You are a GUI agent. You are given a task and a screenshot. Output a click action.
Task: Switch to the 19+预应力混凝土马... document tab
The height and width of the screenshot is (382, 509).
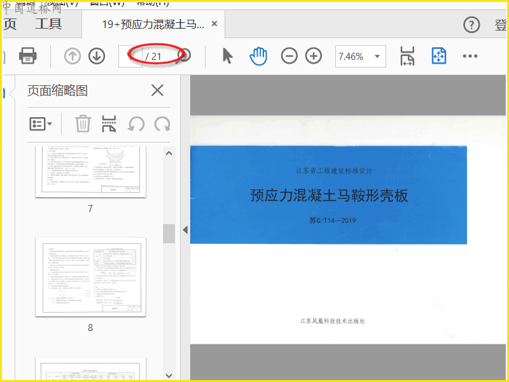coord(153,24)
